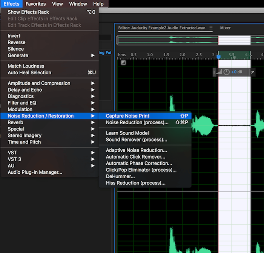Open Noise Reduction (process)...
This screenshot has width=264, height=253.
point(137,122)
